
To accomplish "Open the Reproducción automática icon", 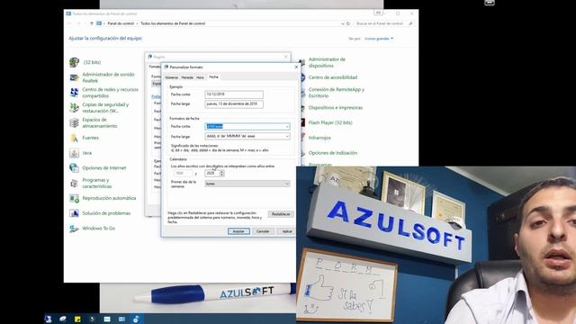I will coord(74,198).
